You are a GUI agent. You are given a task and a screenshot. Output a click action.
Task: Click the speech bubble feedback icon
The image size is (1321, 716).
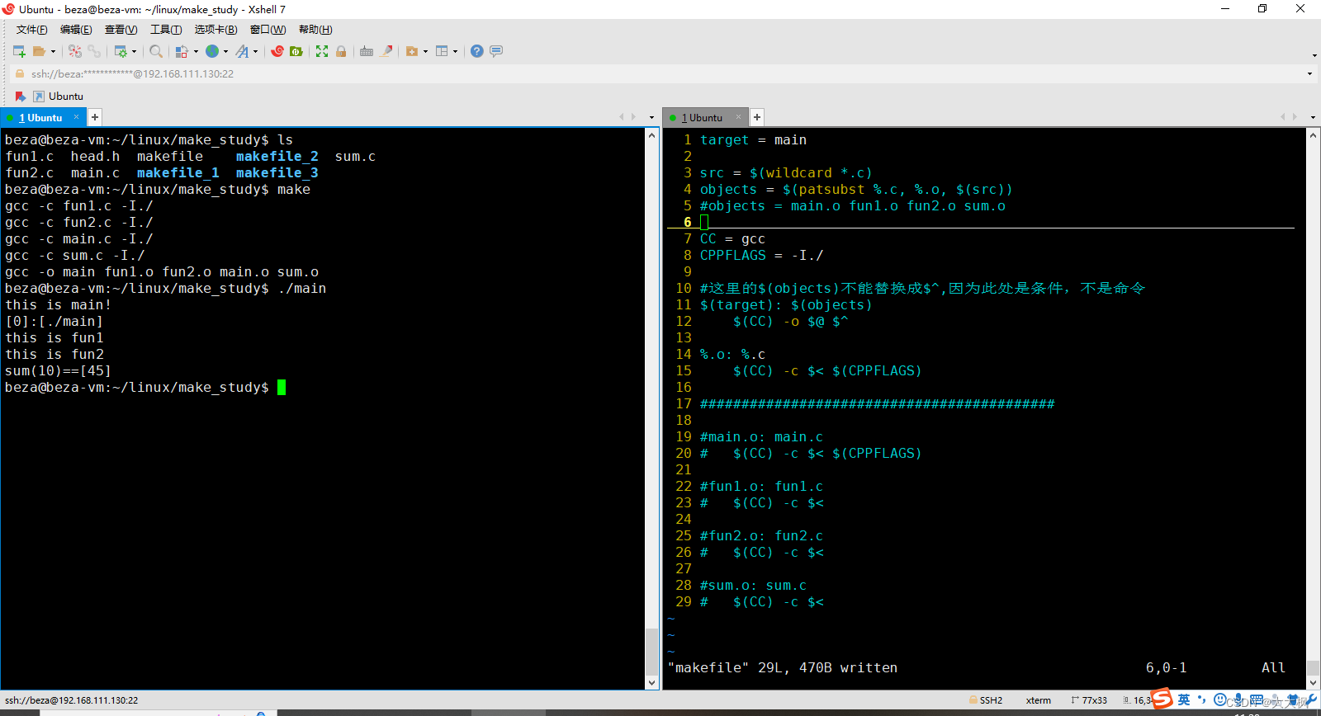click(496, 51)
